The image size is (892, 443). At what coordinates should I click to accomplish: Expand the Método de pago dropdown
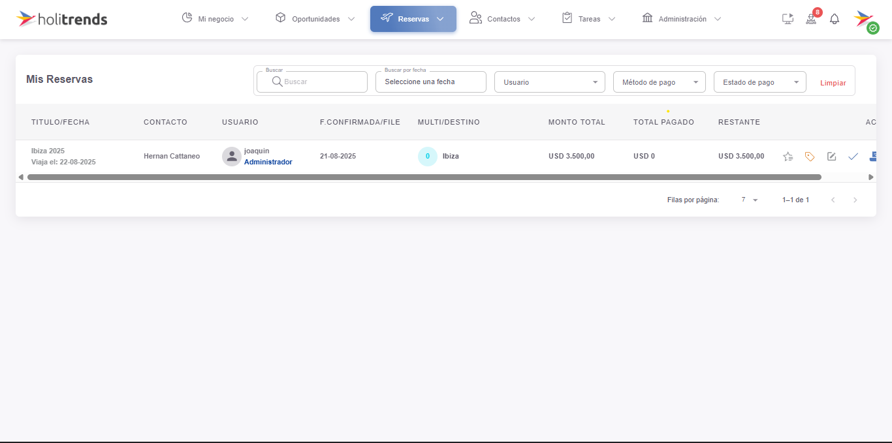pos(660,82)
